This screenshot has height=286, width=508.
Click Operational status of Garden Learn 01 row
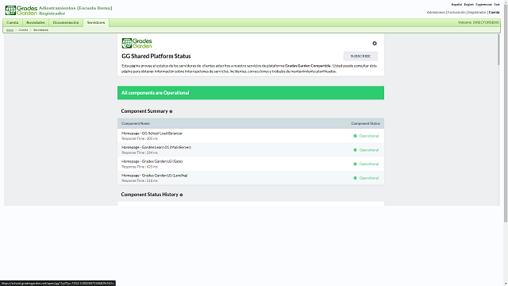click(368, 150)
